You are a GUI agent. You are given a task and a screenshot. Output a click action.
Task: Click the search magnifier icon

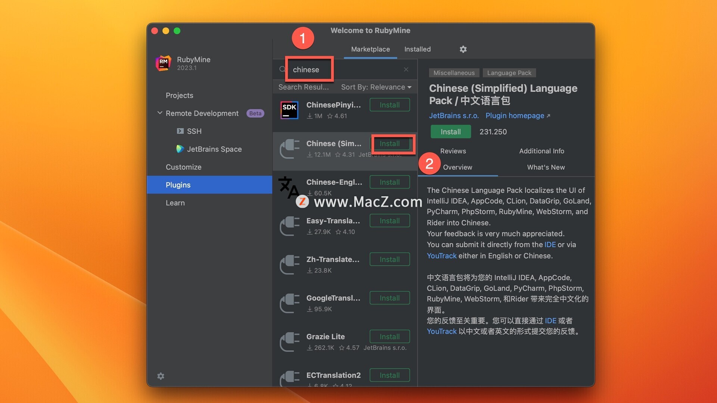tap(283, 69)
